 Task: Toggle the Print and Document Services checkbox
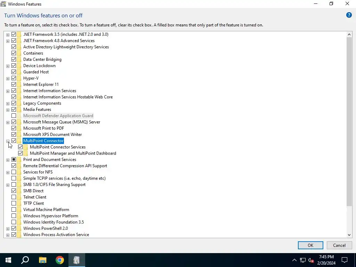pos(14,159)
